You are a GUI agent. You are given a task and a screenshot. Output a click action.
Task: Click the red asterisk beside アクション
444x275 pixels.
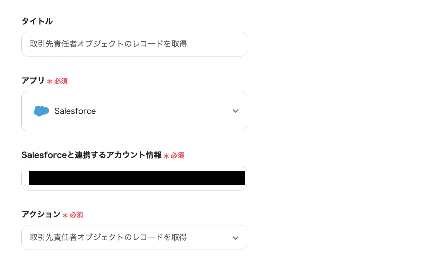65,215
